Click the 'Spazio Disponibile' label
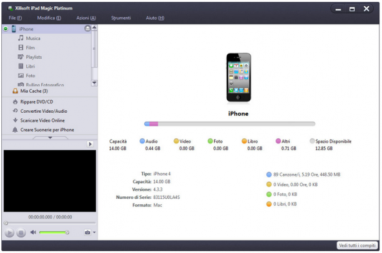The width and height of the screenshot is (382, 253). 333,141
